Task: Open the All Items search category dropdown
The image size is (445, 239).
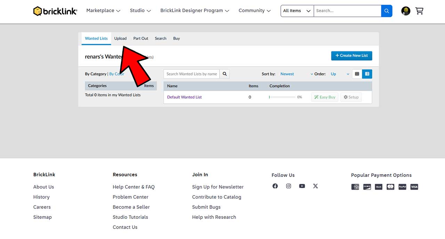Action: [x=297, y=11]
